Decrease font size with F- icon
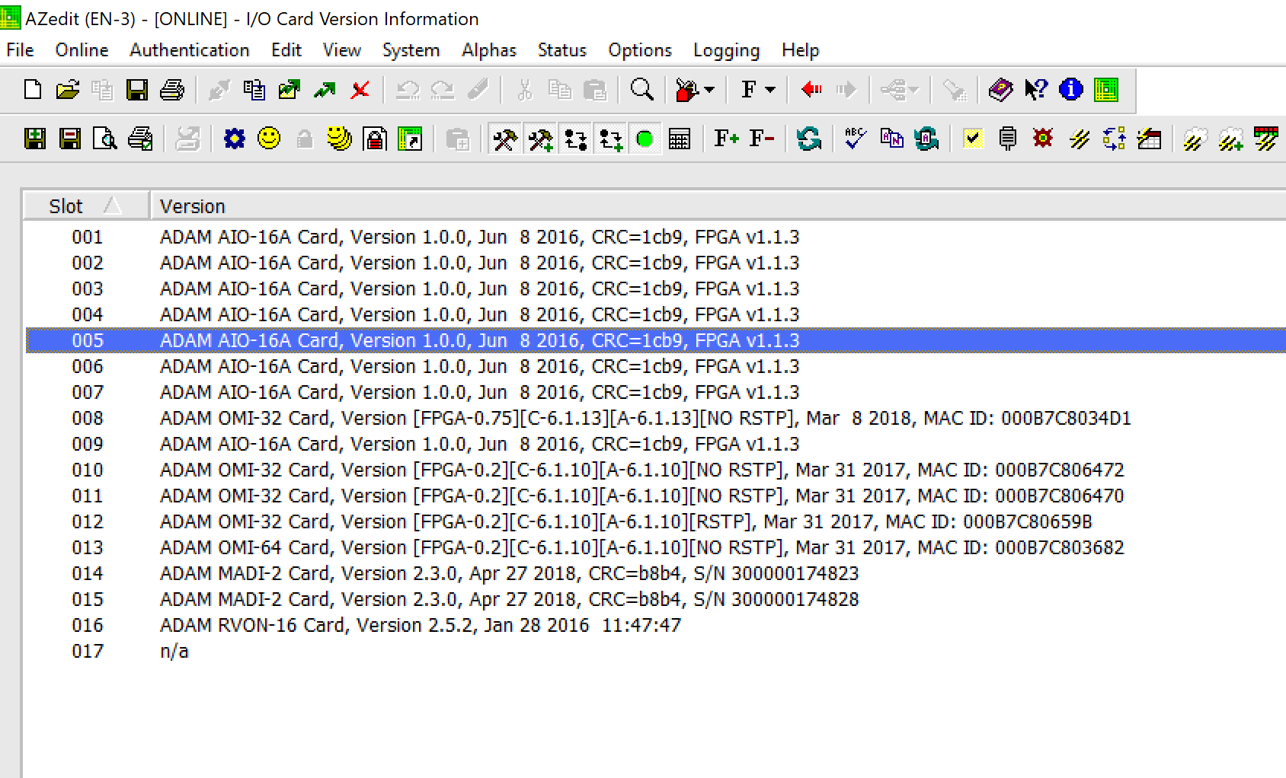The width and height of the screenshot is (1286, 778). pyautogui.click(x=761, y=139)
